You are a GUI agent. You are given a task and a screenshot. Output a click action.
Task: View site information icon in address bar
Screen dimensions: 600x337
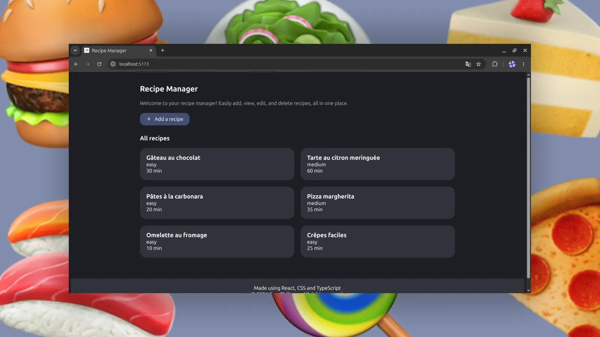pos(113,64)
